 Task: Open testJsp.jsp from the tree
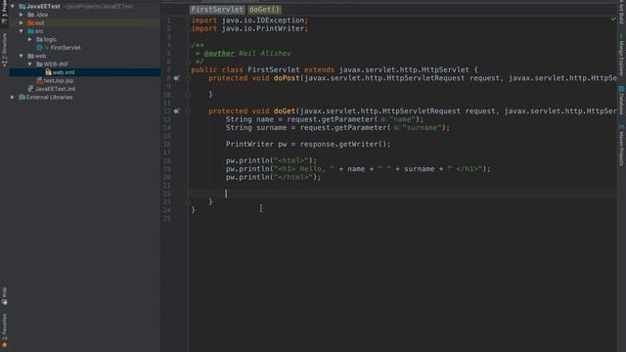[59, 80]
